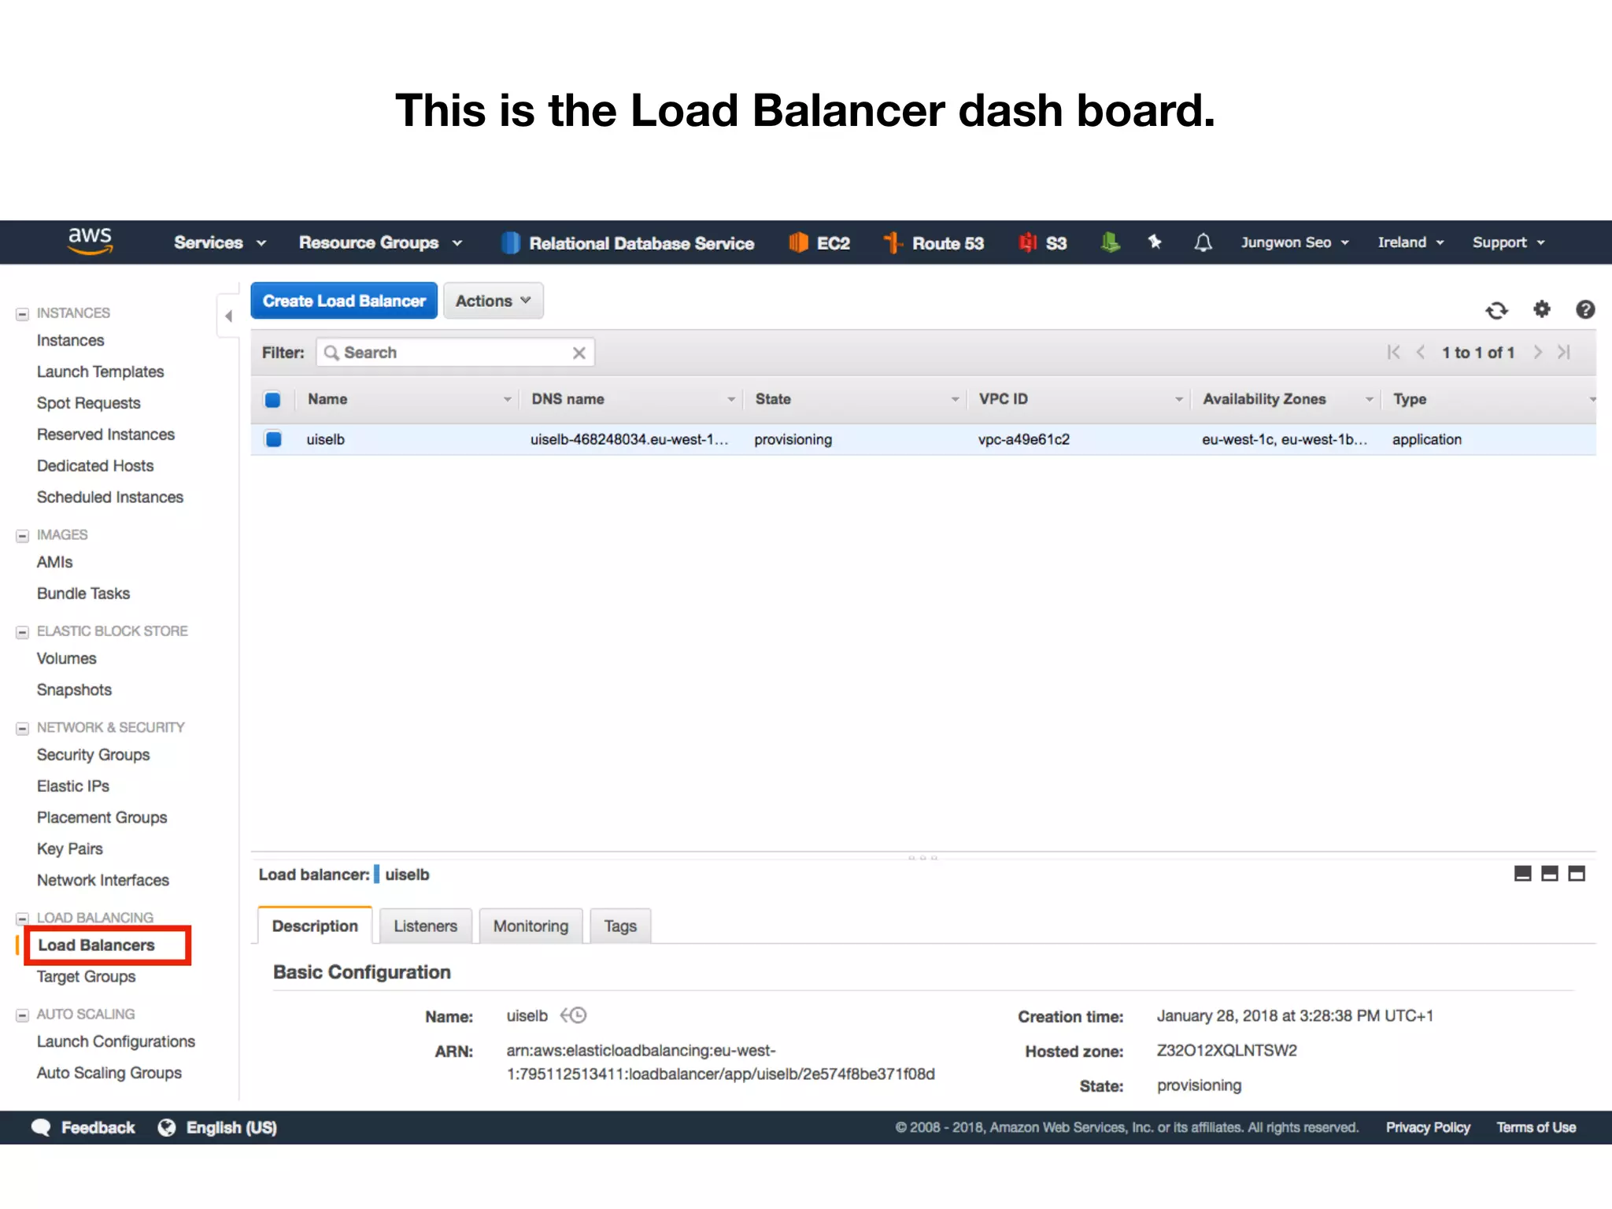Open the Terms of Use link
This screenshot has width=1612, height=1209.
tap(1536, 1127)
